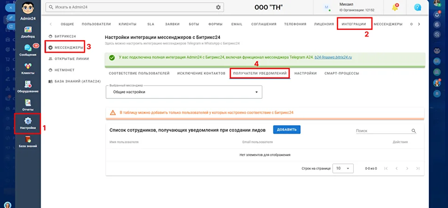448x208 pixels.
Task: Open Отчеты reports section
Action: tap(28, 105)
